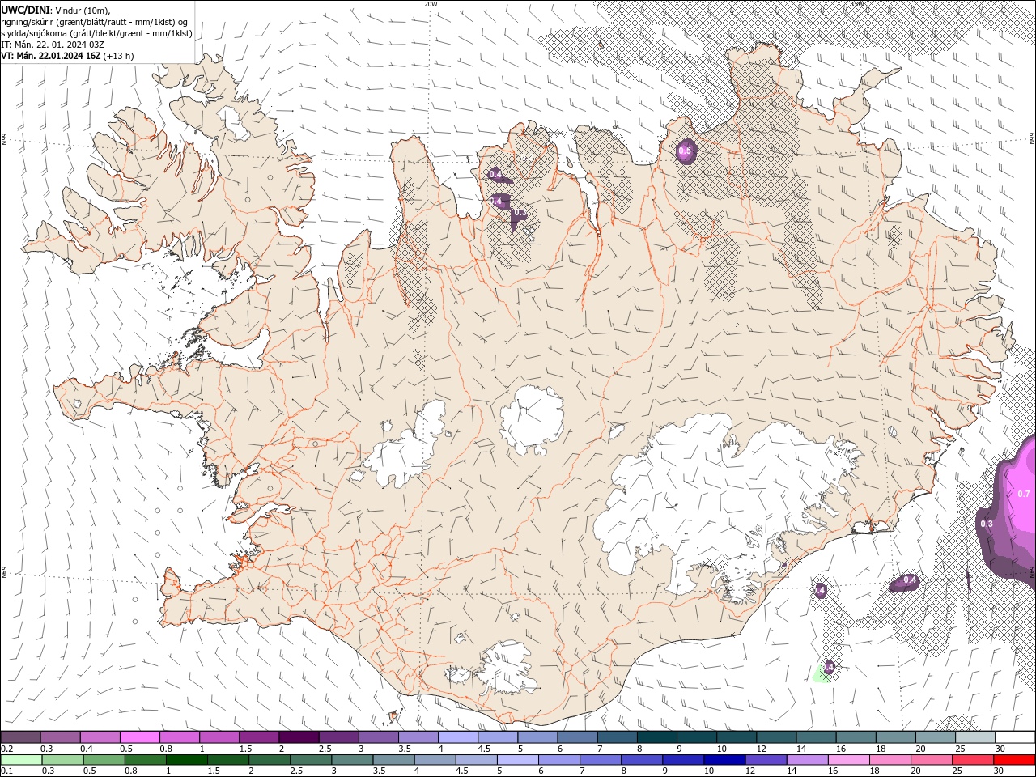Select the lavender upper-row swatch labeled 4

tap(458, 737)
